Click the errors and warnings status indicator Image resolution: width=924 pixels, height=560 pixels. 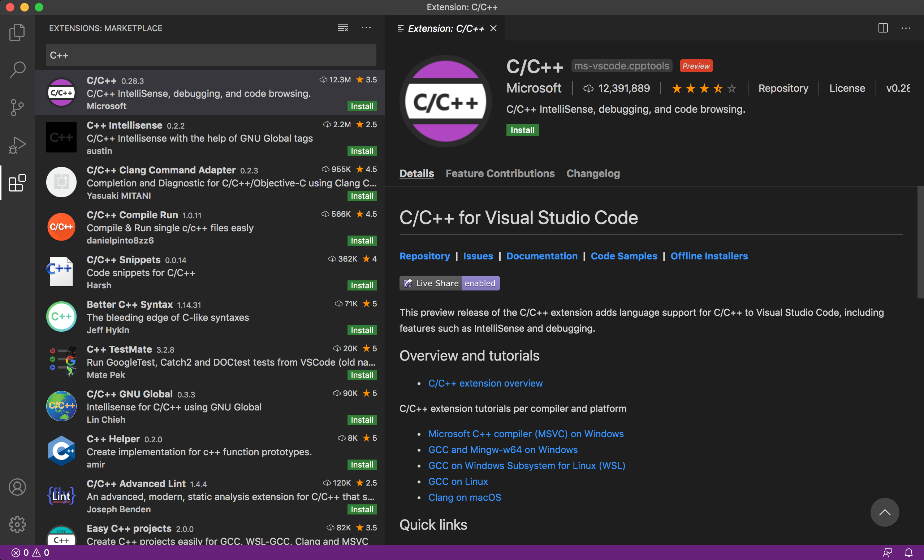point(30,552)
